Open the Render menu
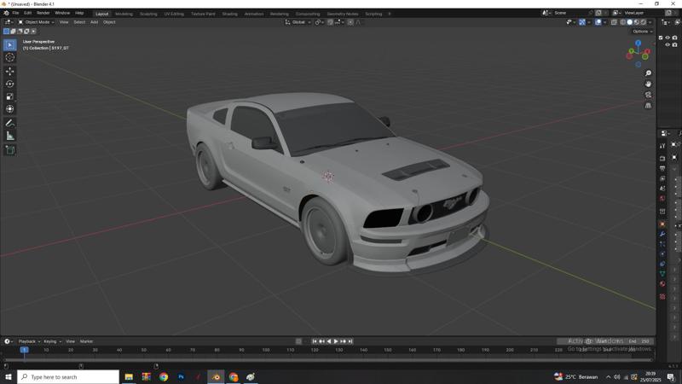This screenshot has width=682, height=384. pyautogui.click(x=43, y=13)
